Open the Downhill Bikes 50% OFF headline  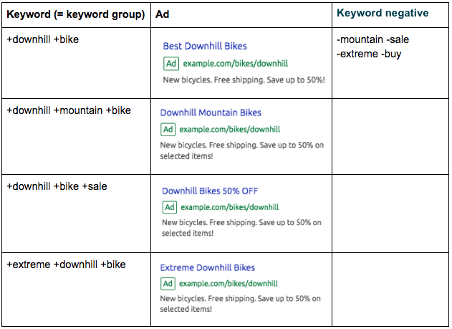click(x=210, y=191)
